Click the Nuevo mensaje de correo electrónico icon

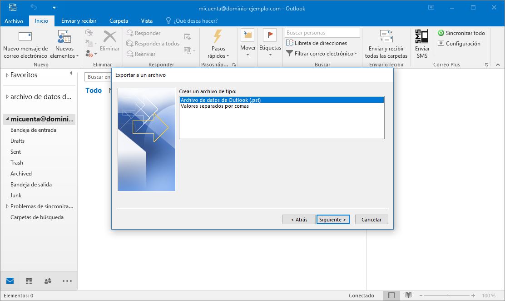pyautogui.click(x=25, y=36)
